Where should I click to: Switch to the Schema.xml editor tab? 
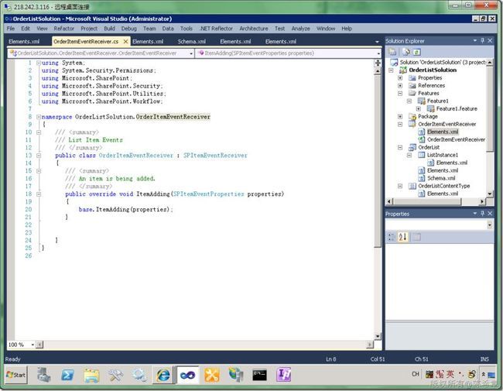pyautogui.click(x=191, y=41)
